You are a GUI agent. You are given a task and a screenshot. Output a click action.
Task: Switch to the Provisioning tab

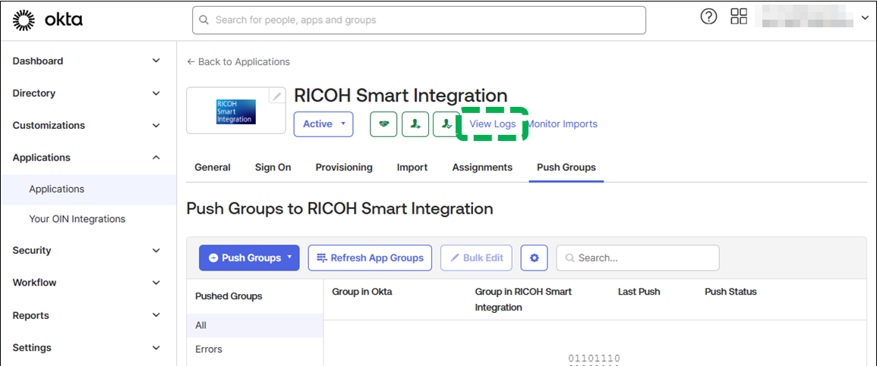[344, 167]
